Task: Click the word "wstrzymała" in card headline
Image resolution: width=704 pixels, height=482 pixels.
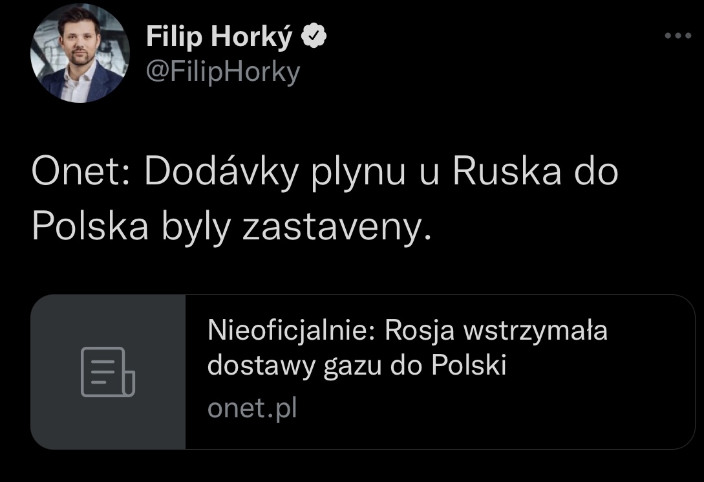Action: [537, 331]
